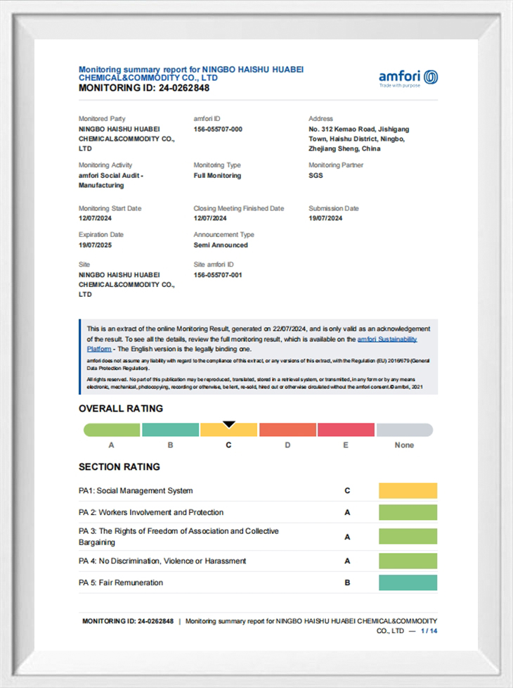
Task: Select the yellow C overall rating segment
Action: (229, 431)
